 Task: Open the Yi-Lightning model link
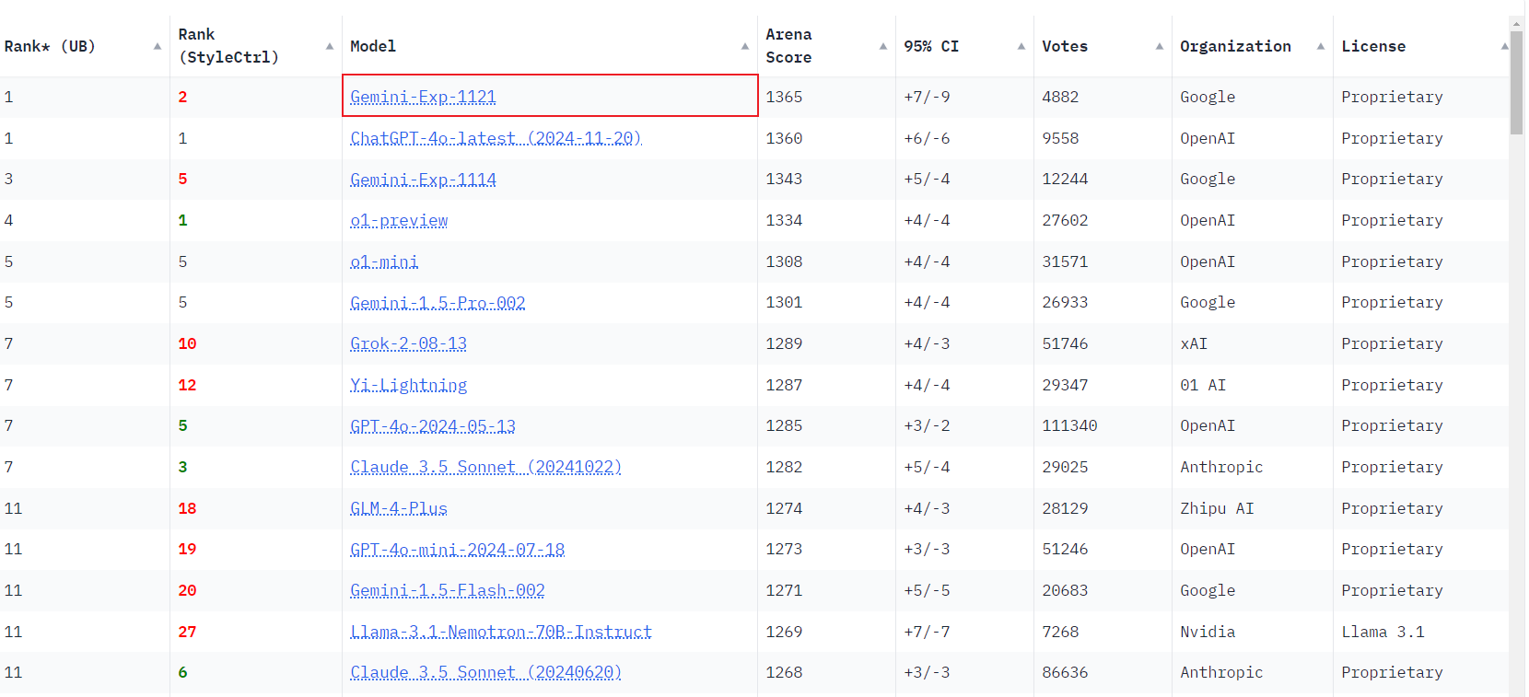[x=408, y=385]
